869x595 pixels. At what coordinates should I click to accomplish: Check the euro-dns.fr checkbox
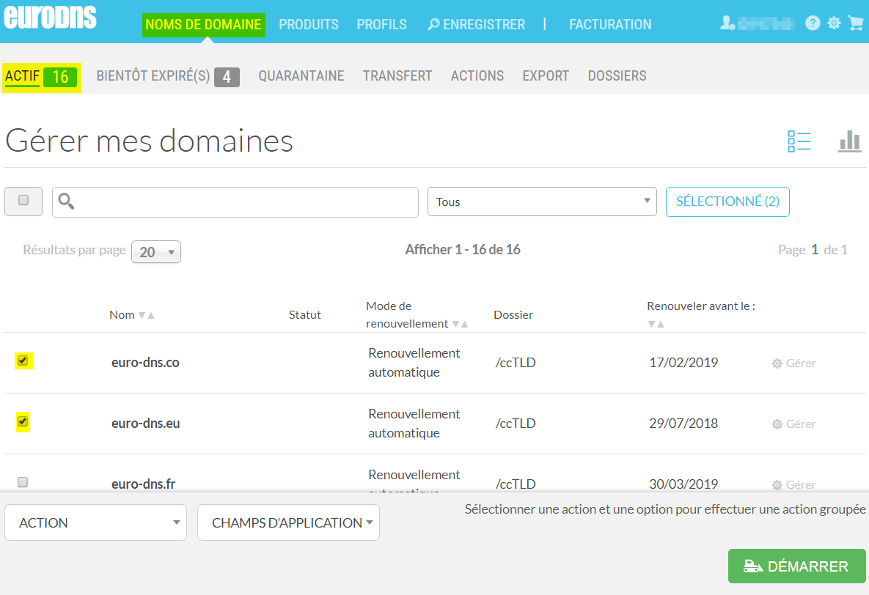coord(23,482)
